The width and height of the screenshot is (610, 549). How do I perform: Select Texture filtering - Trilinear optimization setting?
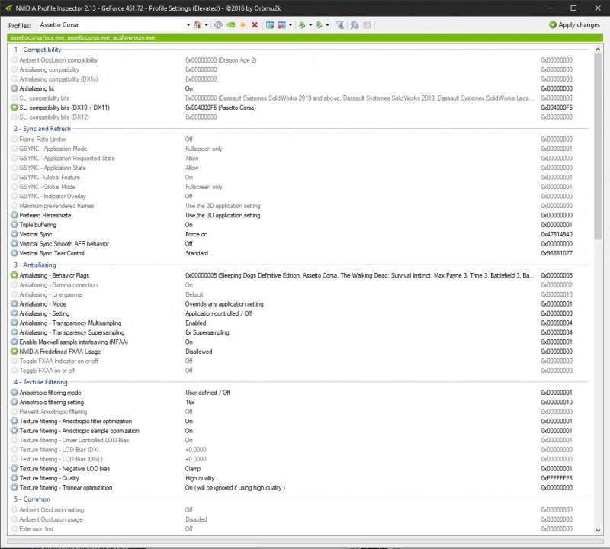(x=300, y=487)
